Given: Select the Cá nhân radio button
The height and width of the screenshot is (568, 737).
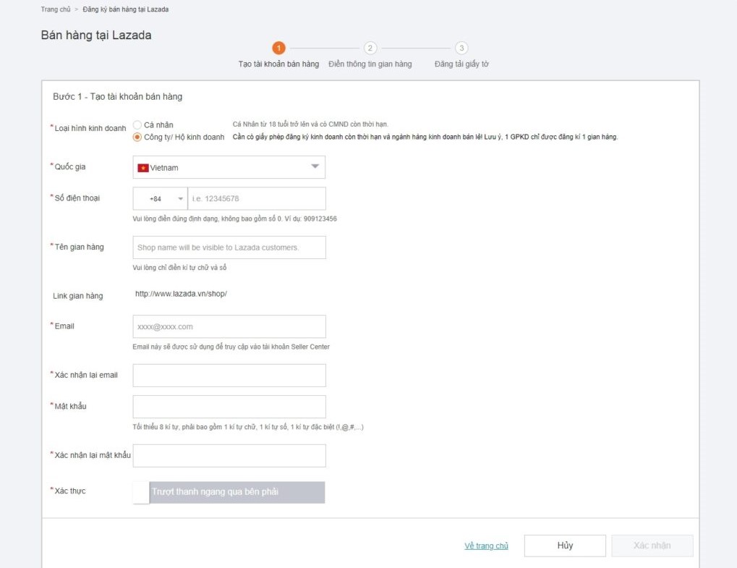Looking at the screenshot, I should [x=137, y=125].
